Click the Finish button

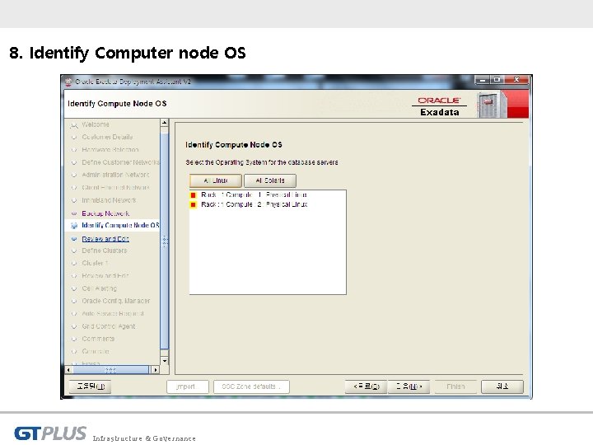(455, 386)
